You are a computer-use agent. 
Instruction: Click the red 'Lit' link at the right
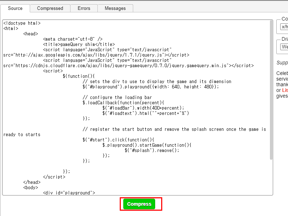(285, 90)
